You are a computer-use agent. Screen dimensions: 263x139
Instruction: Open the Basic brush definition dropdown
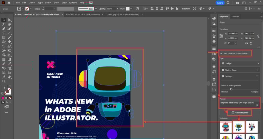(96, 9)
